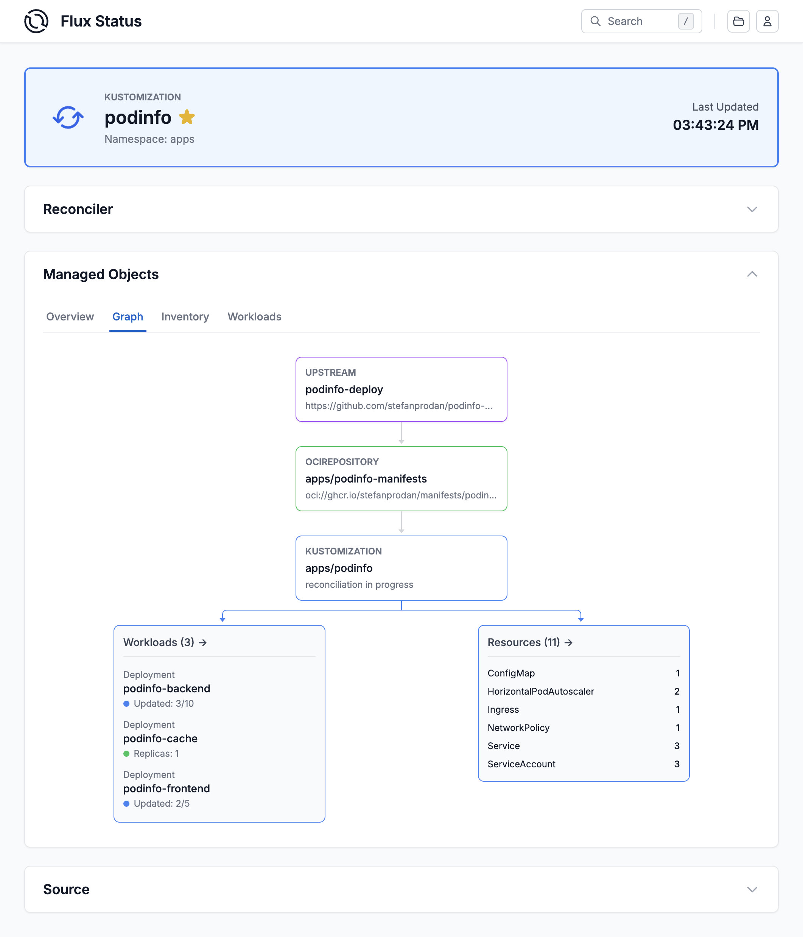Click the search magnifier icon
803x937 pixels.
[x=595, y=21]
